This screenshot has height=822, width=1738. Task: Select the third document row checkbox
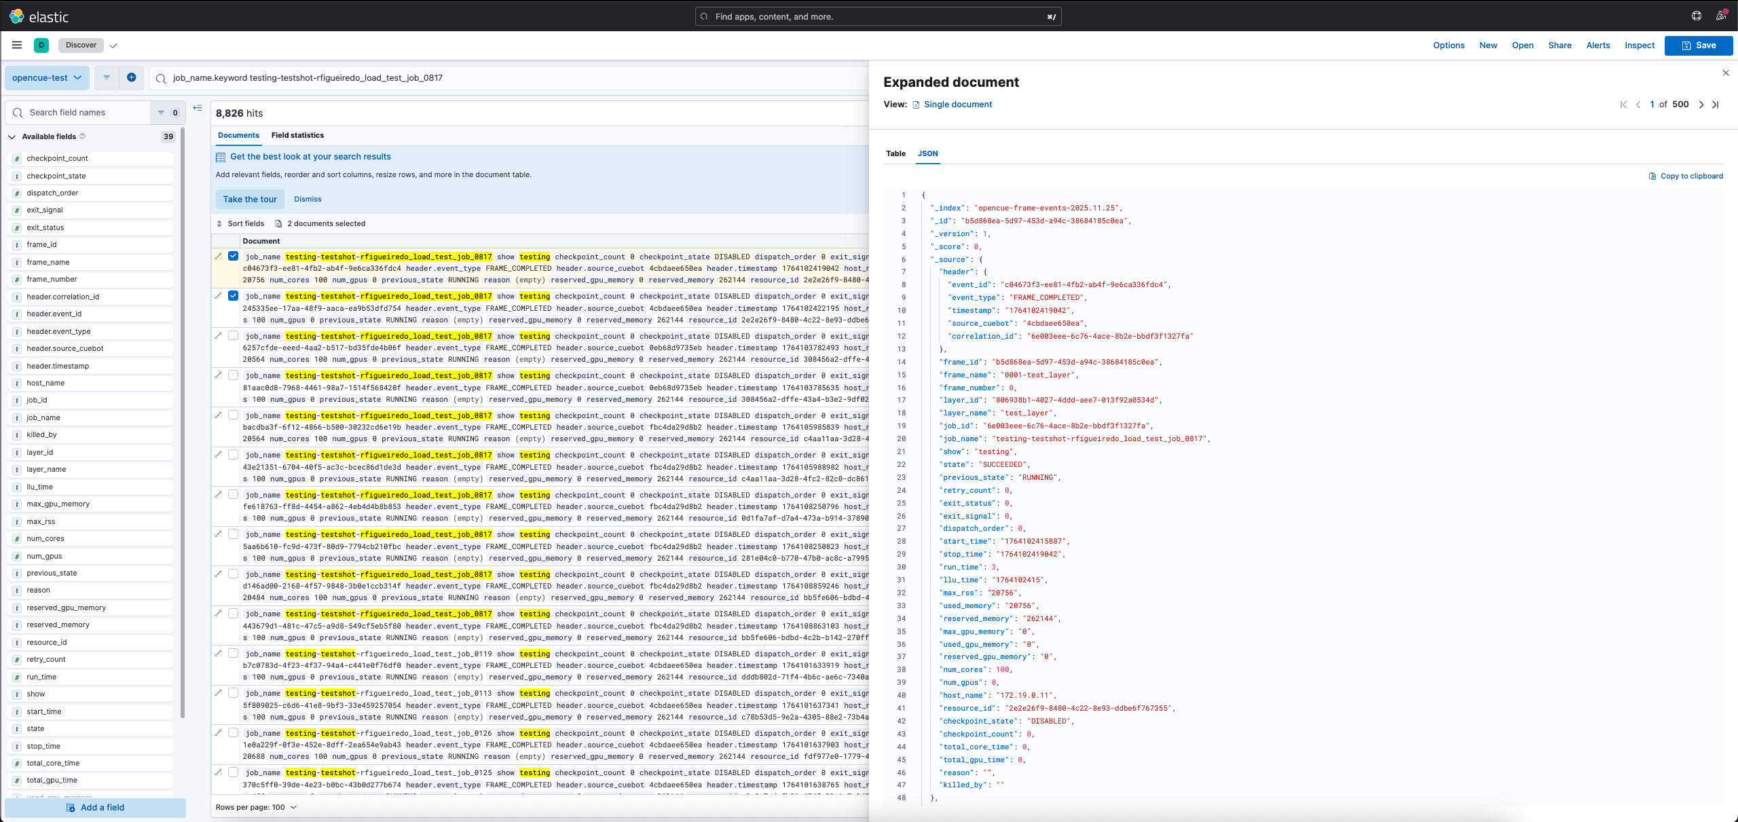[233, 335]
